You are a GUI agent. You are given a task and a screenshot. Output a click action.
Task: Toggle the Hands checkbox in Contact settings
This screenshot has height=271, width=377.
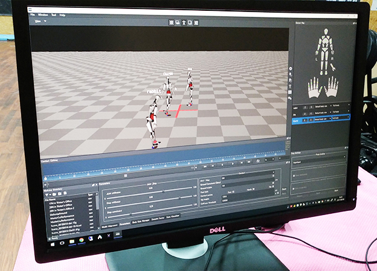tap(253, 189)
